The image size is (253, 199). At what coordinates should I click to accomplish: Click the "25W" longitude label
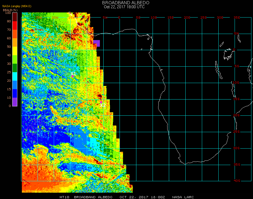click(39, 18)
